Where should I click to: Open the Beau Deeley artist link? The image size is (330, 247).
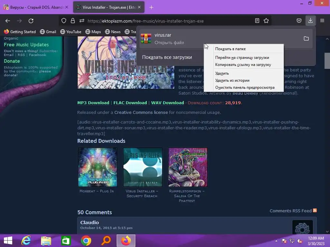(x=245, y=93)
